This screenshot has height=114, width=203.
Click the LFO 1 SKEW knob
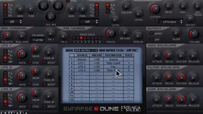(35, 49)
